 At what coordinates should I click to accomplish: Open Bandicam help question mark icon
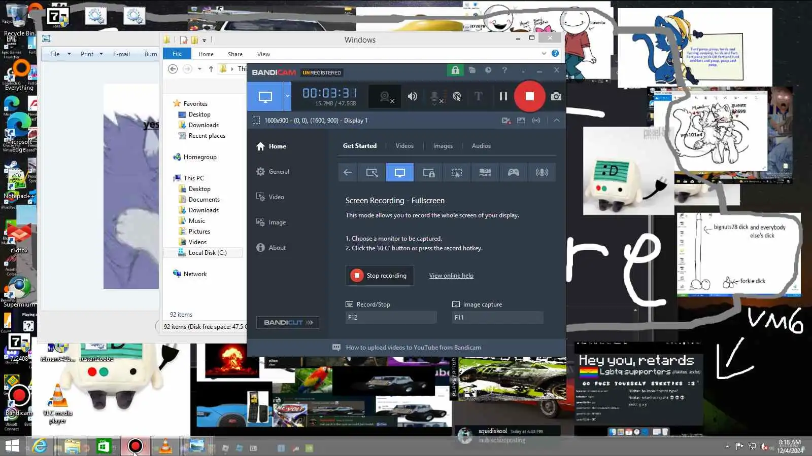point(504,70)
